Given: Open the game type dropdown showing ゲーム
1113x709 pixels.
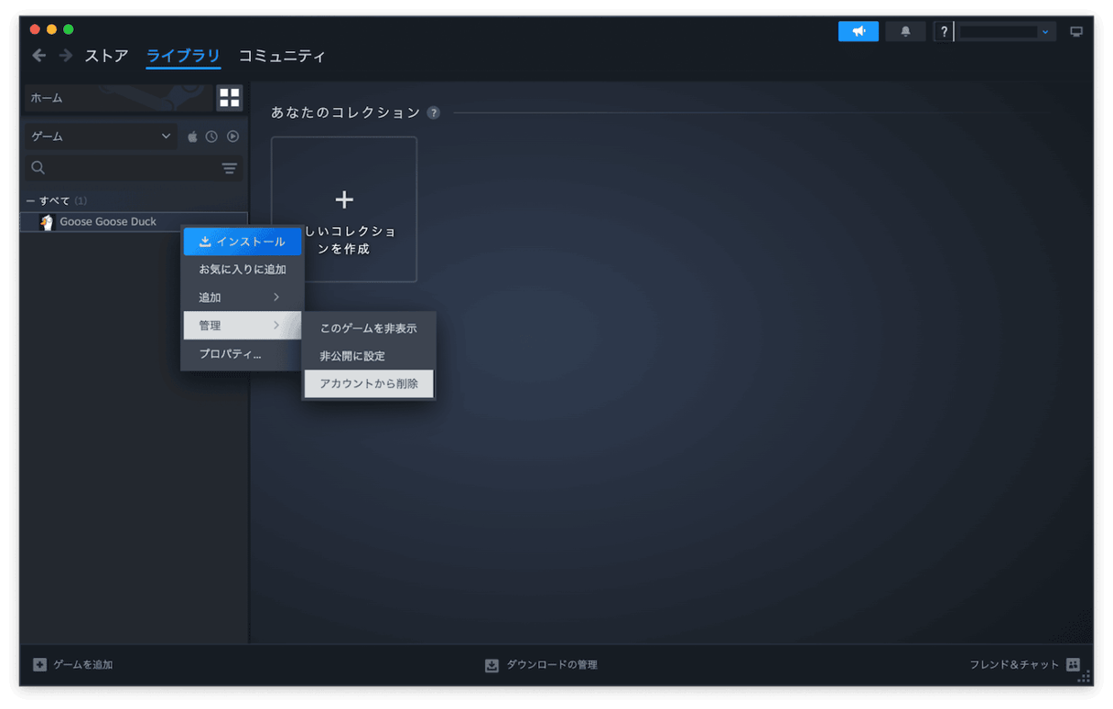Looking at the screenshot, I should click(x=101, y=135).
